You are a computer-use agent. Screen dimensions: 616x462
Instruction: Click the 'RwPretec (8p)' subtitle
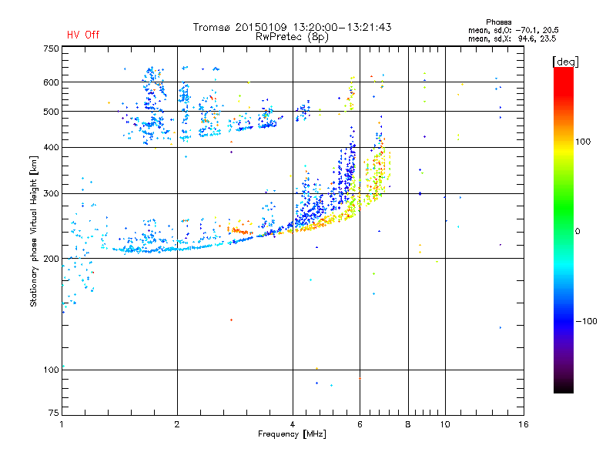292,37
